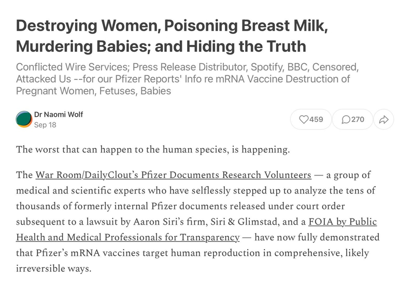Click Dr Naomi Wolf's round avatar

point(24,119)
